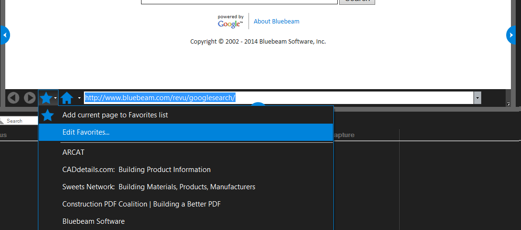Expand the URL address history dropdown
The image size is (521, 230).
coord(477,98)
